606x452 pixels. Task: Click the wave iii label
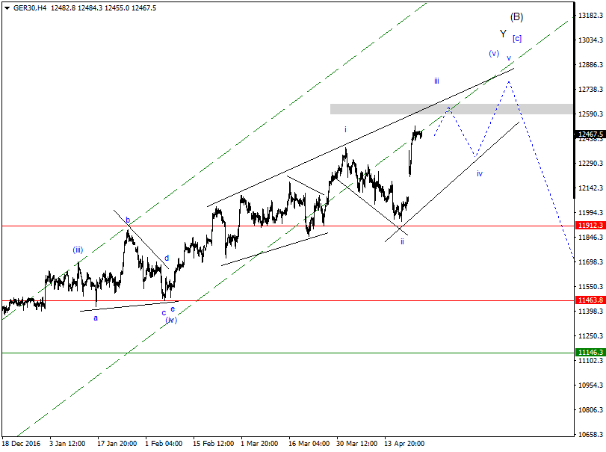[437, 80]
